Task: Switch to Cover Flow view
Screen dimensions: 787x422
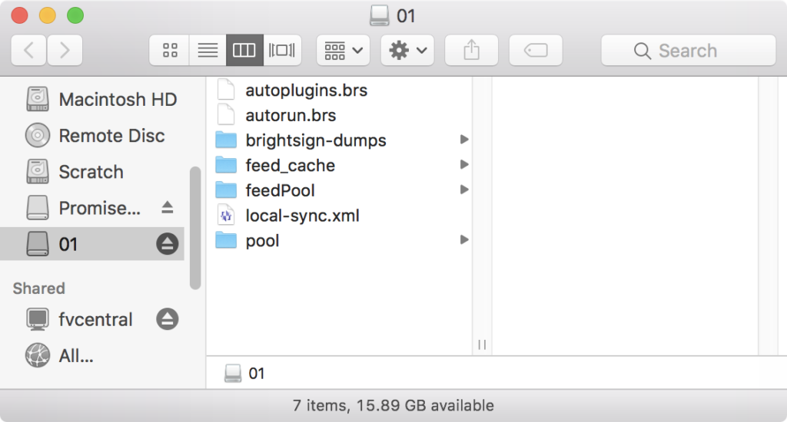Action: tap(282, 50)
